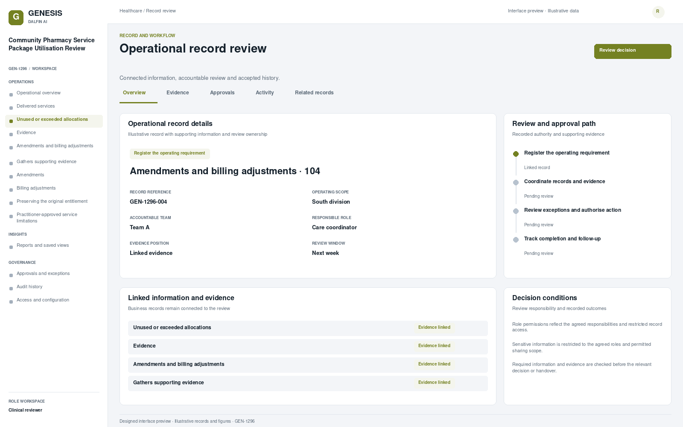Select Unused or exceeded allocations sidebar item
Image resolution: width=683 pixels, height=427 pixels.
point(54,121)
